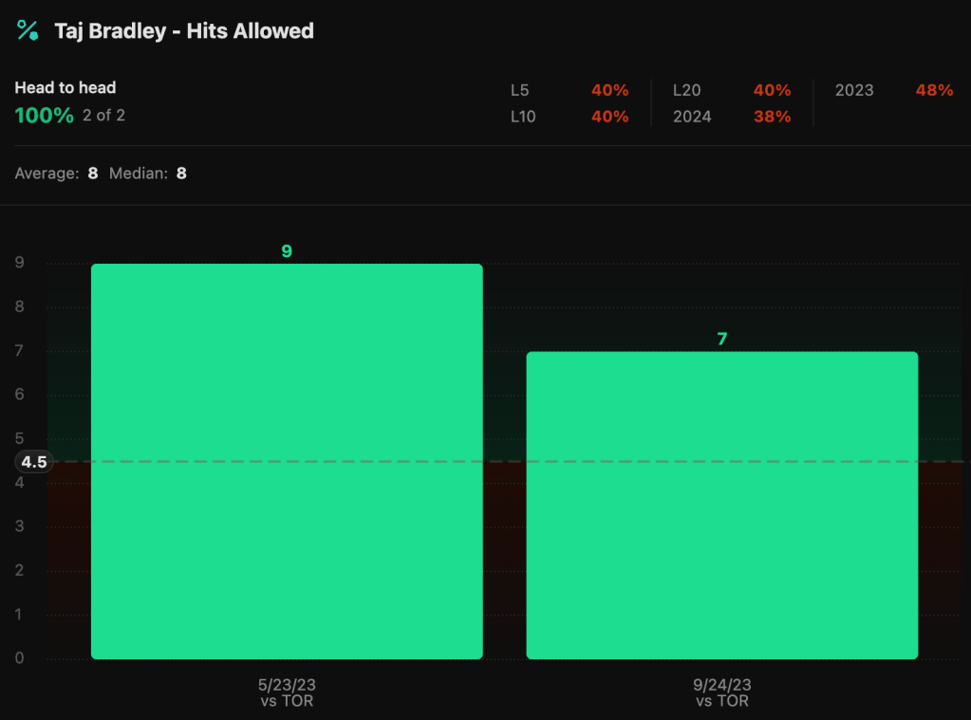Select the green bar for 9/24/23
The height and width of the screenshot is (720, 971).
pyautogui.click(x=721, y=505)
